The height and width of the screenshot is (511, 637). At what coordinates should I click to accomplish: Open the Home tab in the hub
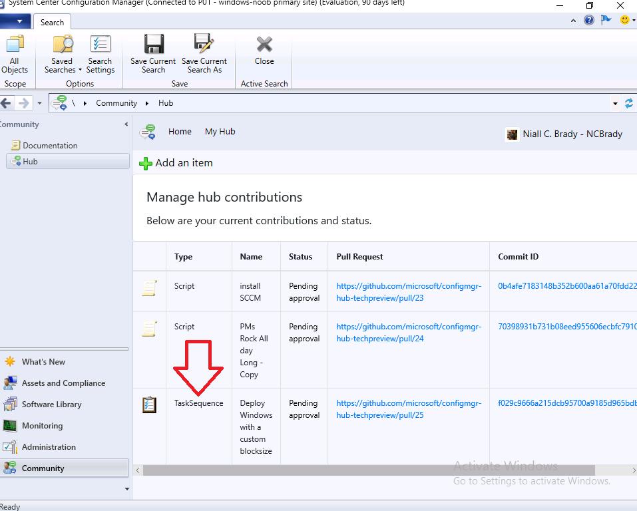[180, 132]
